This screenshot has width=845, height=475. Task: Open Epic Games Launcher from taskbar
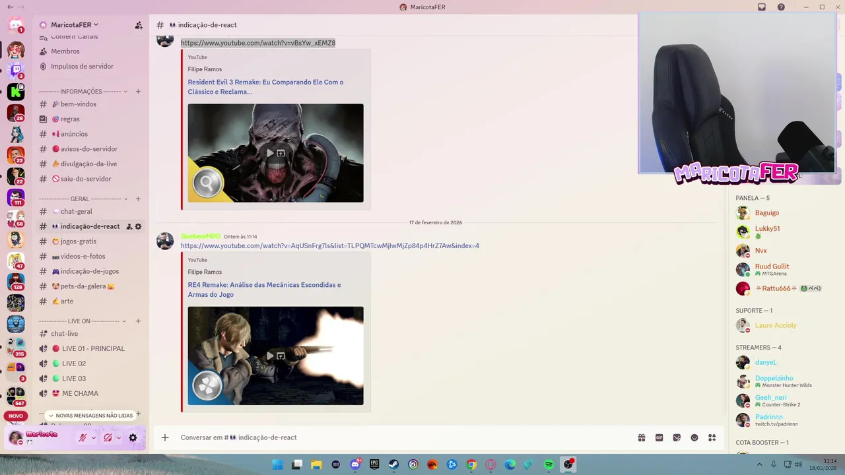click(x=375, y=464)
